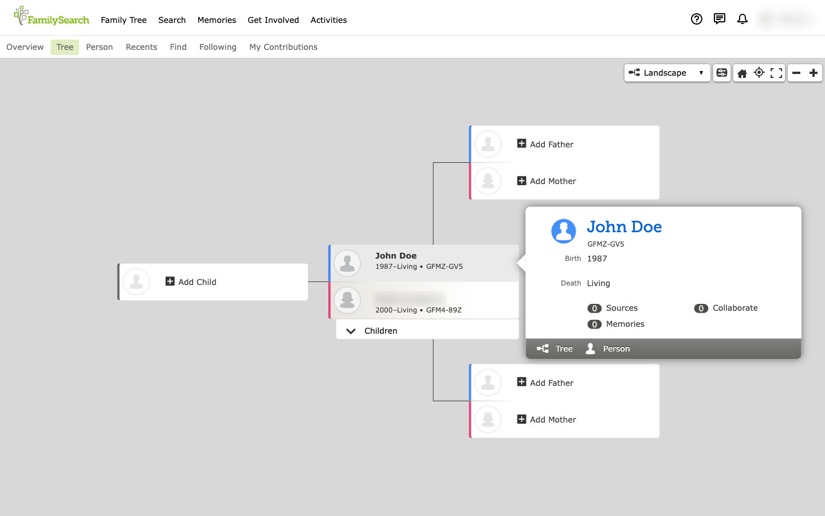Screen dimensions: 825x516
Task: Click the Tree button in popup footer
Action: pos(555,349)
